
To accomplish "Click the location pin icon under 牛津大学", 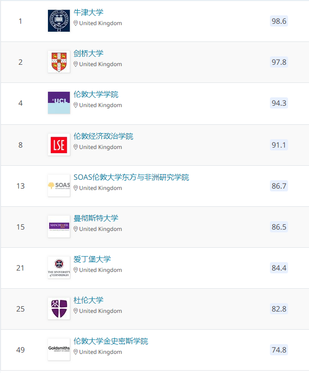I will pos(76,23).
